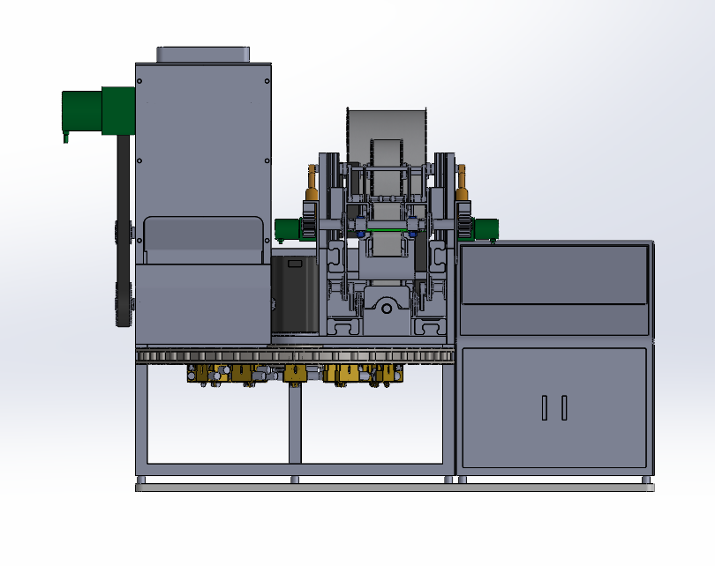Select the middle vertical leg of the support frame
Viewport: 715px width, 566px height.
point(295,422)
